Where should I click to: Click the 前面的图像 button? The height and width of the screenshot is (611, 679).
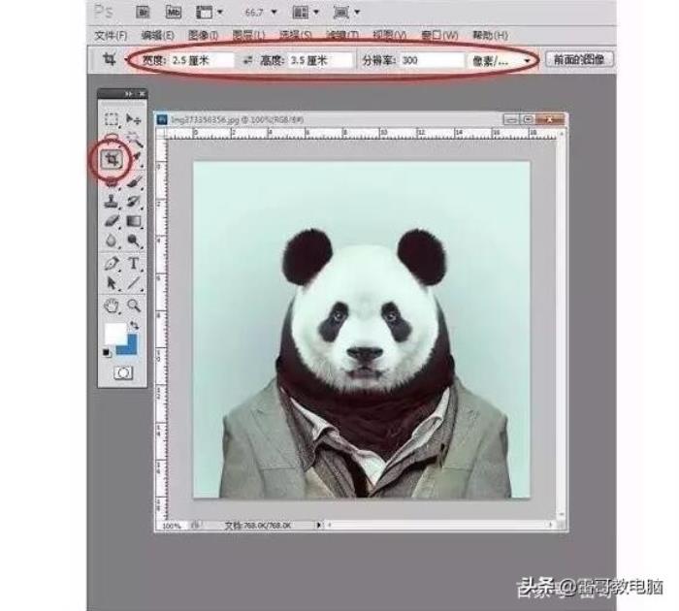579,60
